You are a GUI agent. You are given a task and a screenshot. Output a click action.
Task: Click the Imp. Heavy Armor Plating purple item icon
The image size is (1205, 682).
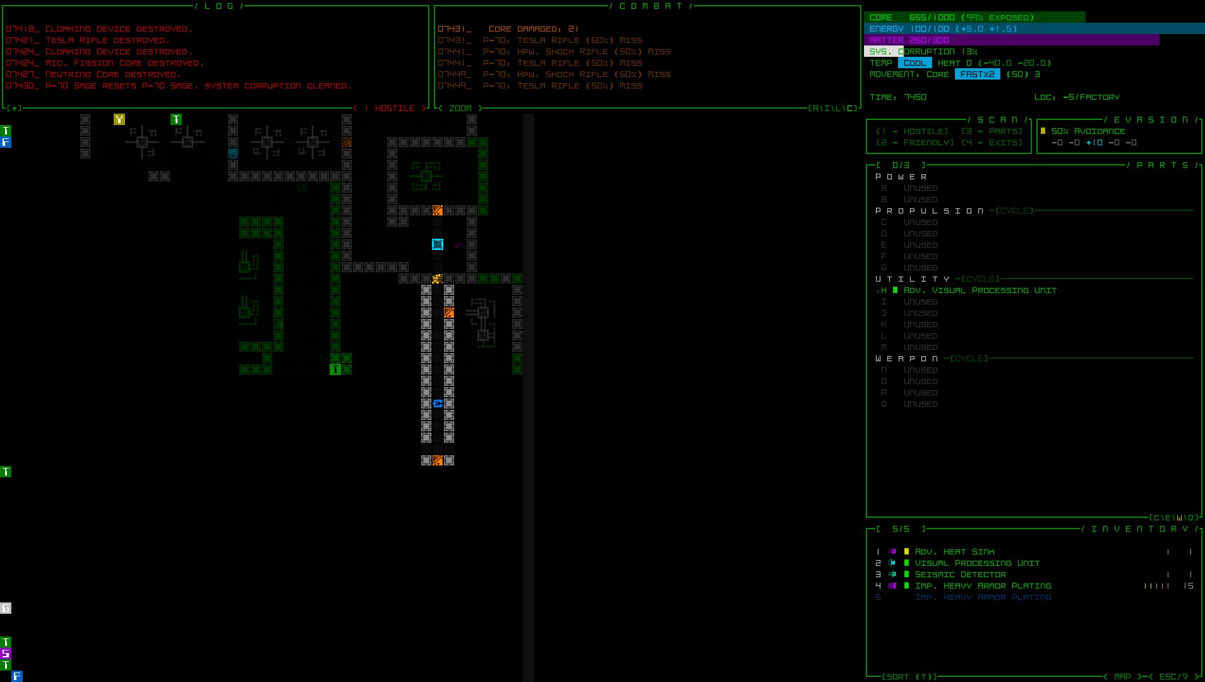click(x=892, y=585)
